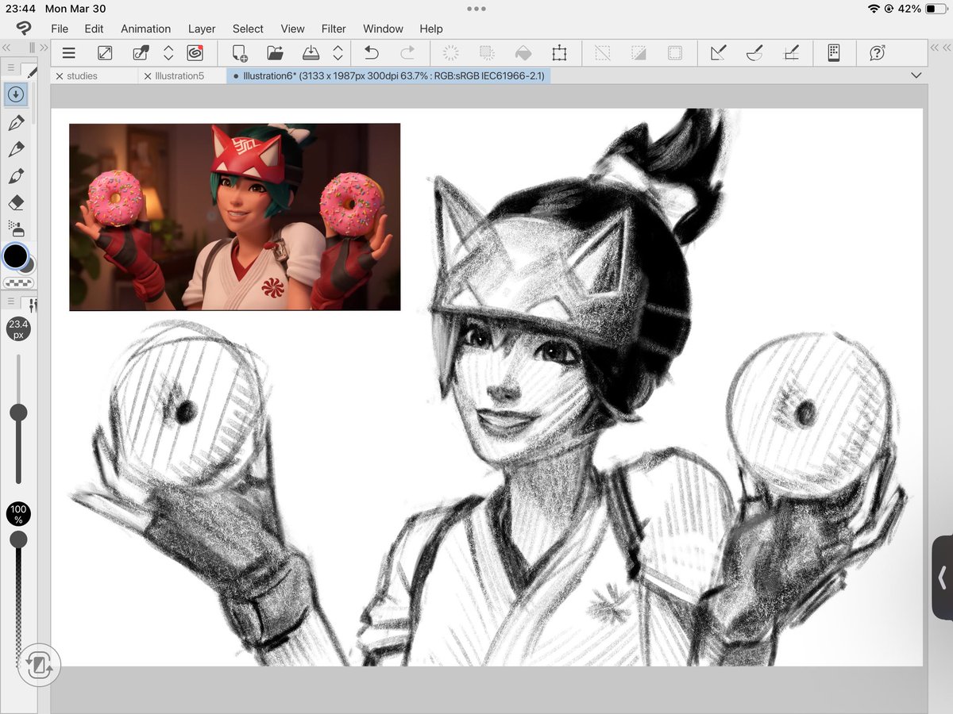Click the Clear loading-spinner icon

click(450, 53)
